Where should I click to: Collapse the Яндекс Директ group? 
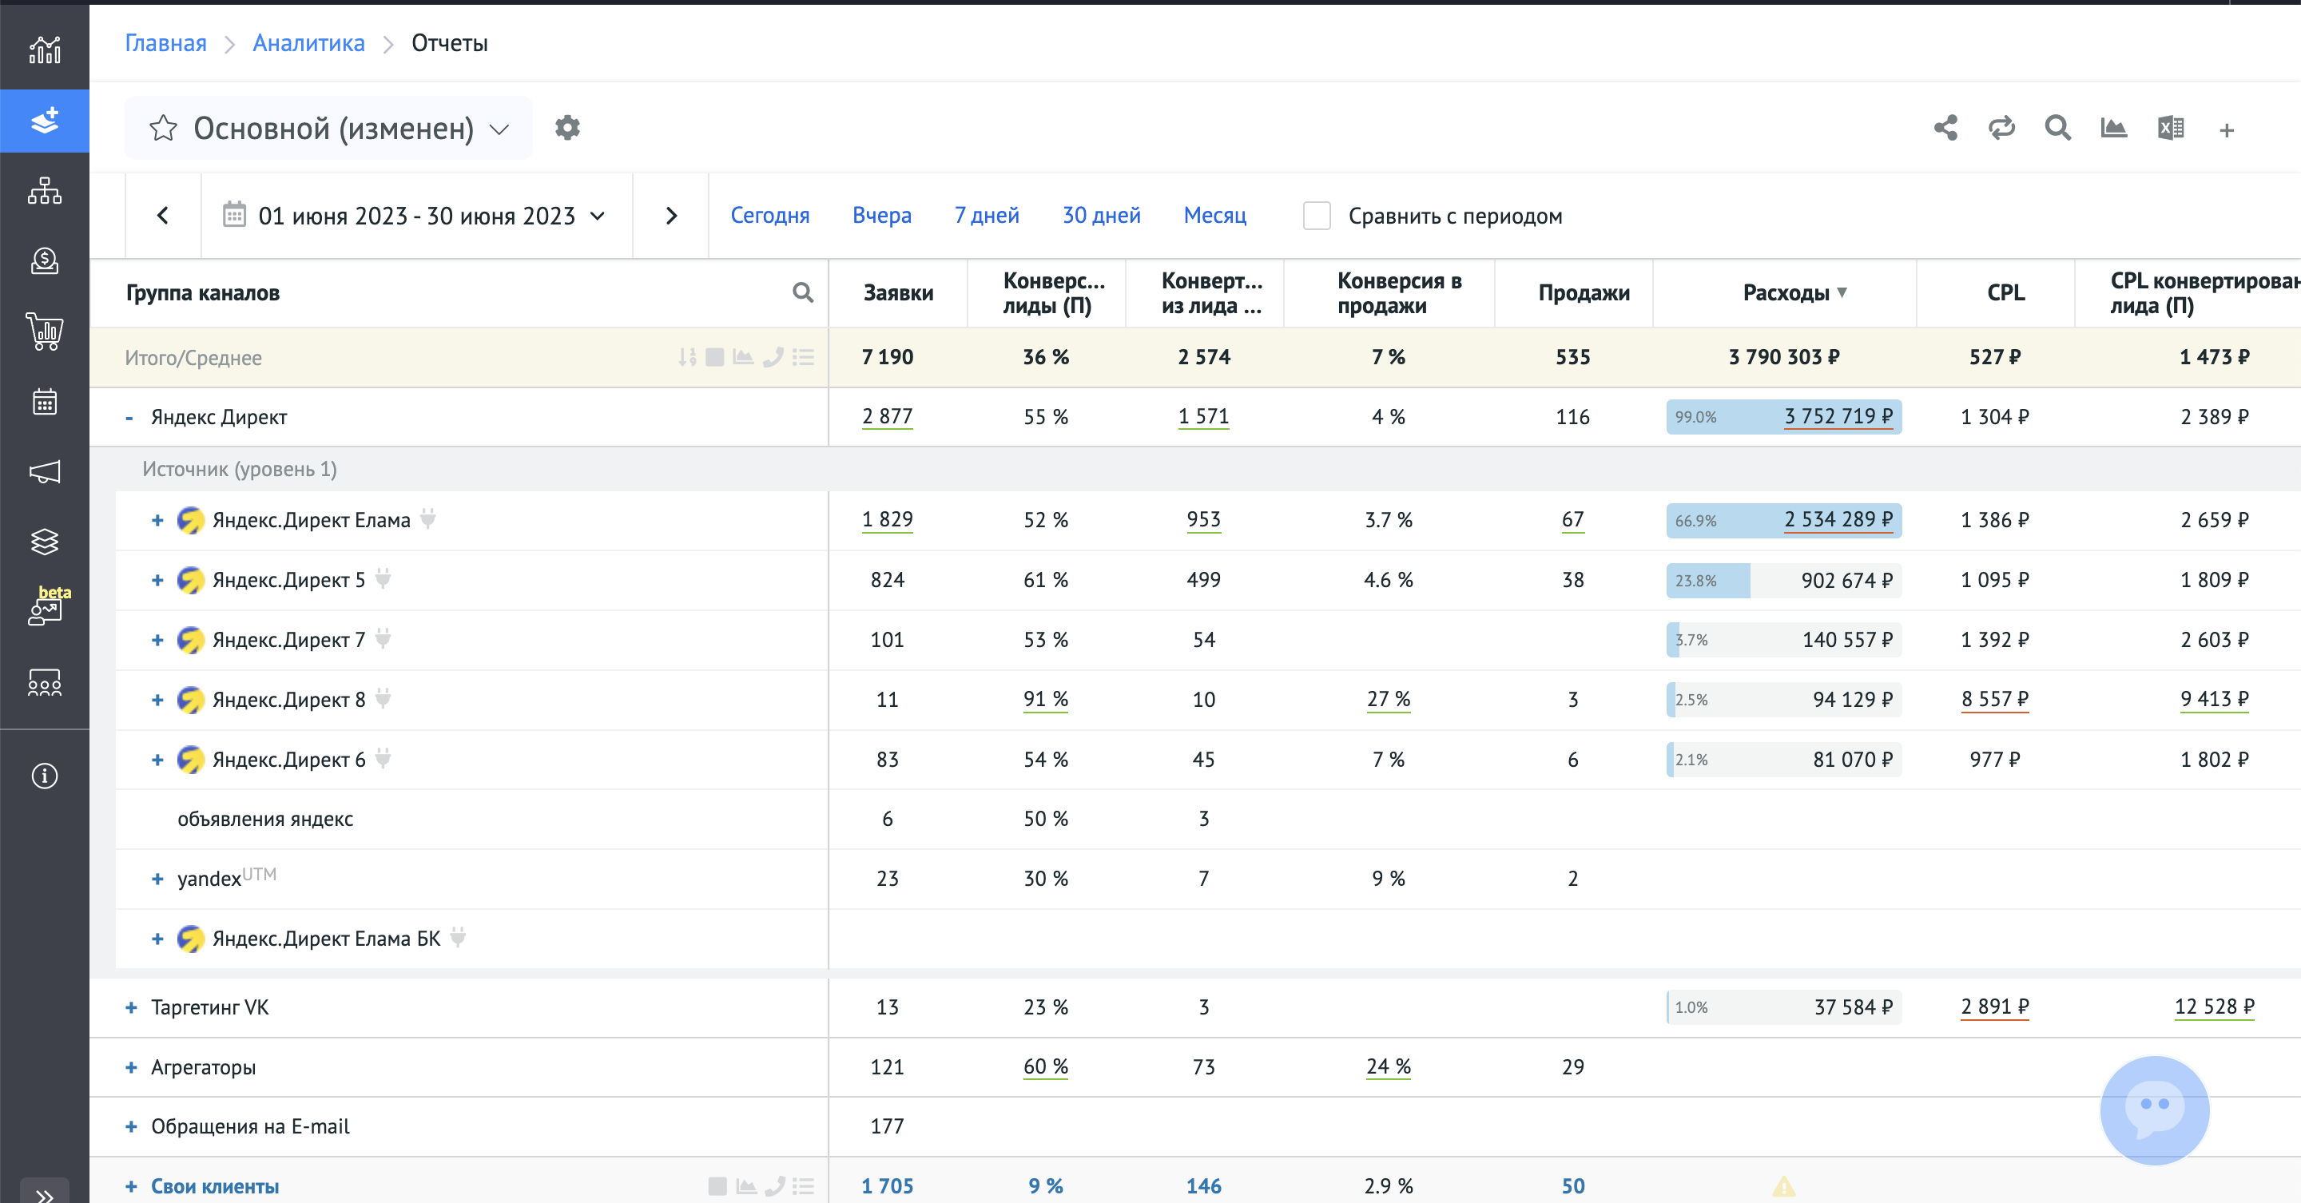pos(129,417)
